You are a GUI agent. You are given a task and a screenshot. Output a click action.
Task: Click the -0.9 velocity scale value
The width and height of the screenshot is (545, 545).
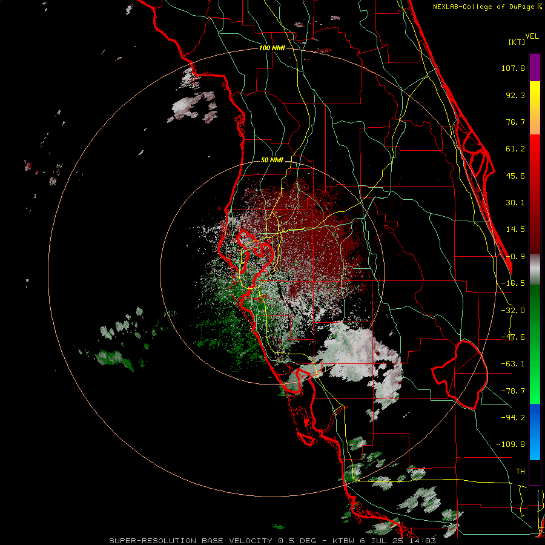tap(515, 257)
